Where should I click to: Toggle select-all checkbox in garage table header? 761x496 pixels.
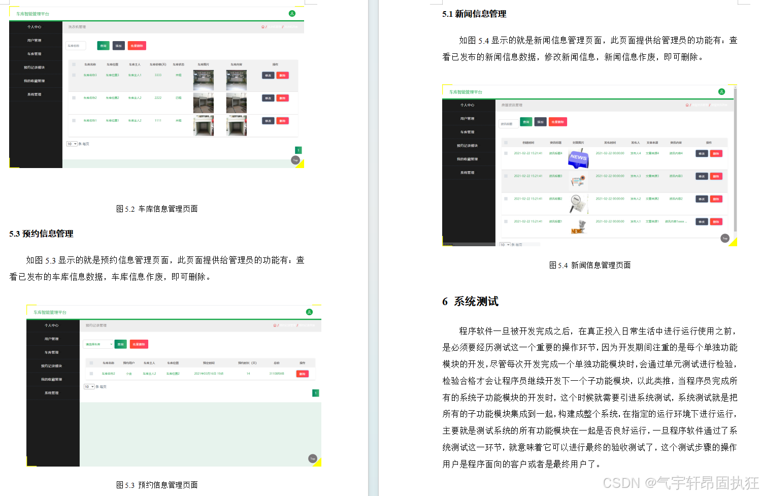(74, 64)
